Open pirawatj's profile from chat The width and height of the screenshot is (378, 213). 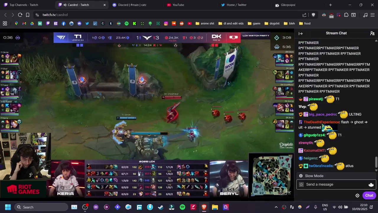[316, 99]
